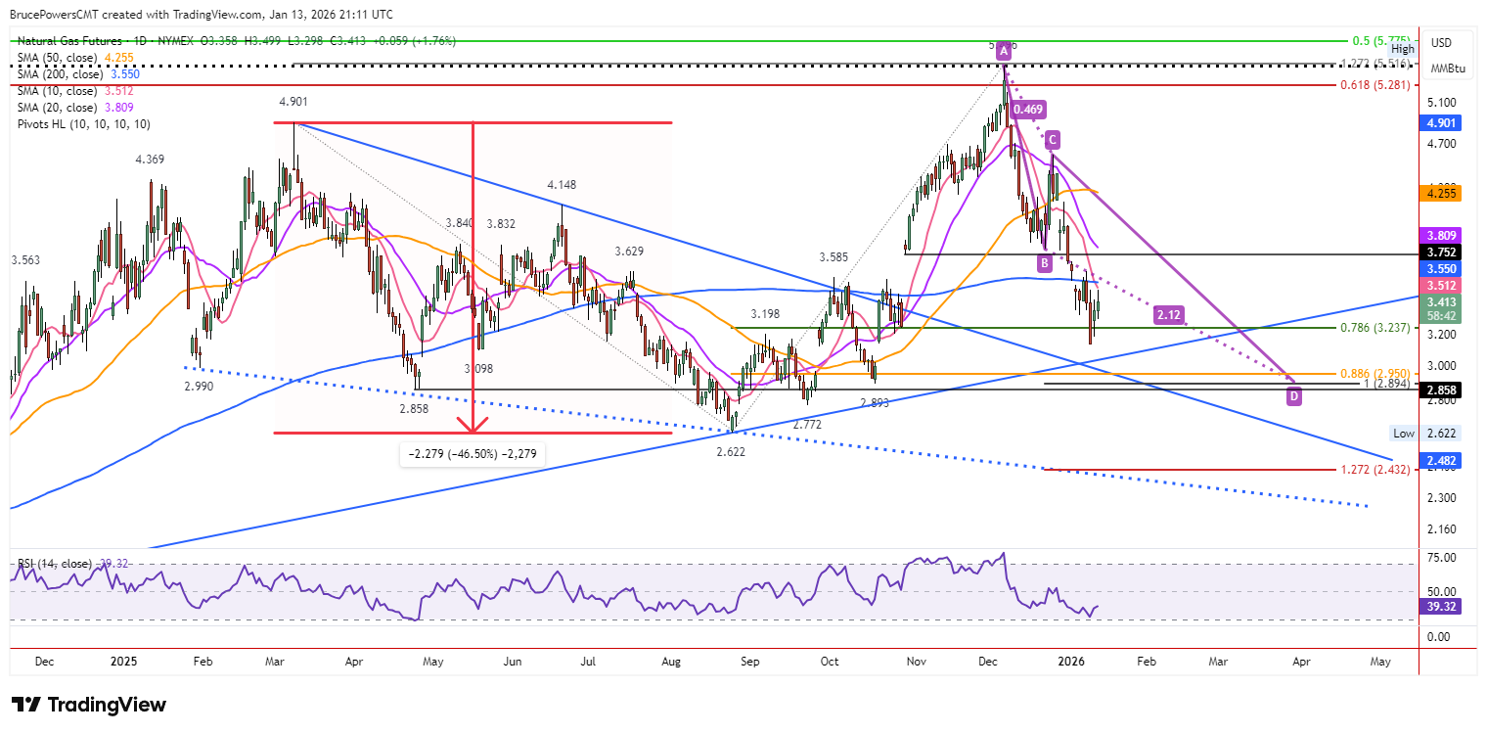Click the 0.786 (3.237) Fibonacci level label
The height and width of the screenshot is (734, 1487).
point(1375,329)
